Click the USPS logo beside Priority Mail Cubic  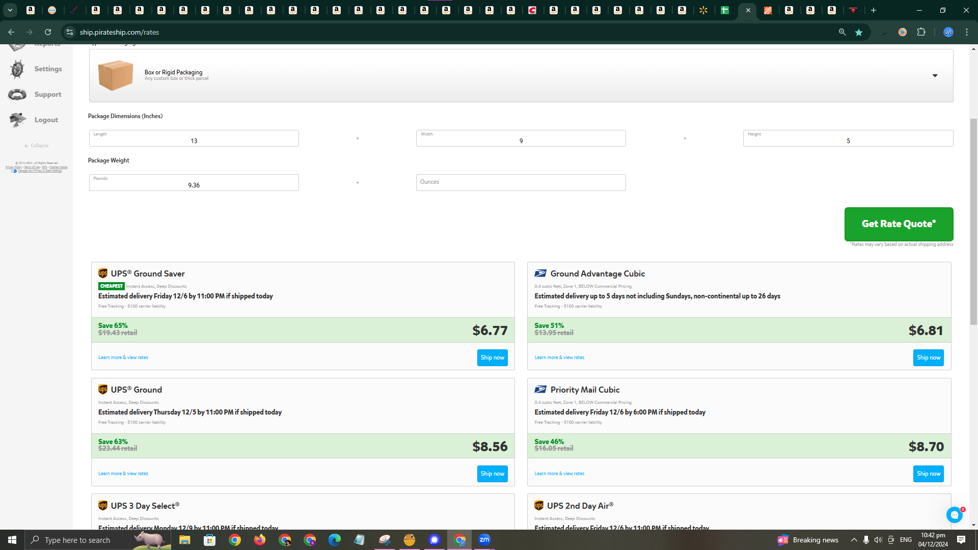click(x=540, y=390)
